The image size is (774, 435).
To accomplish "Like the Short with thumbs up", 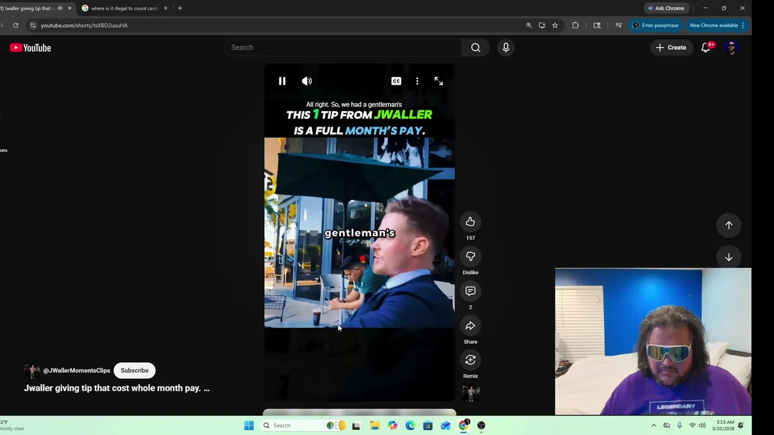I will 470,222.
